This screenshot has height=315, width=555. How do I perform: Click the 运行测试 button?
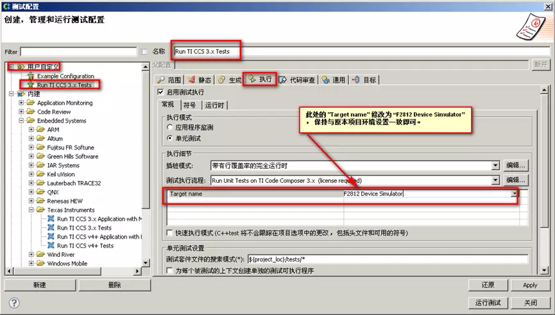tap(488, 303)
